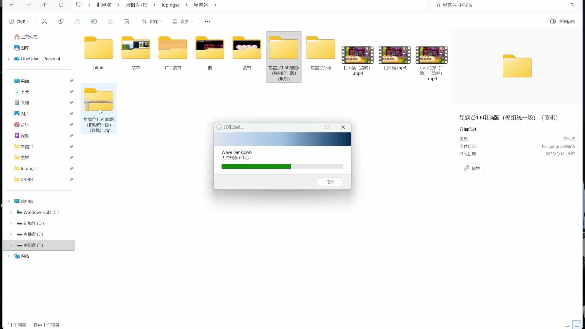
Task: Click the Copy icon in toolbar
Action: pos(61,21)
